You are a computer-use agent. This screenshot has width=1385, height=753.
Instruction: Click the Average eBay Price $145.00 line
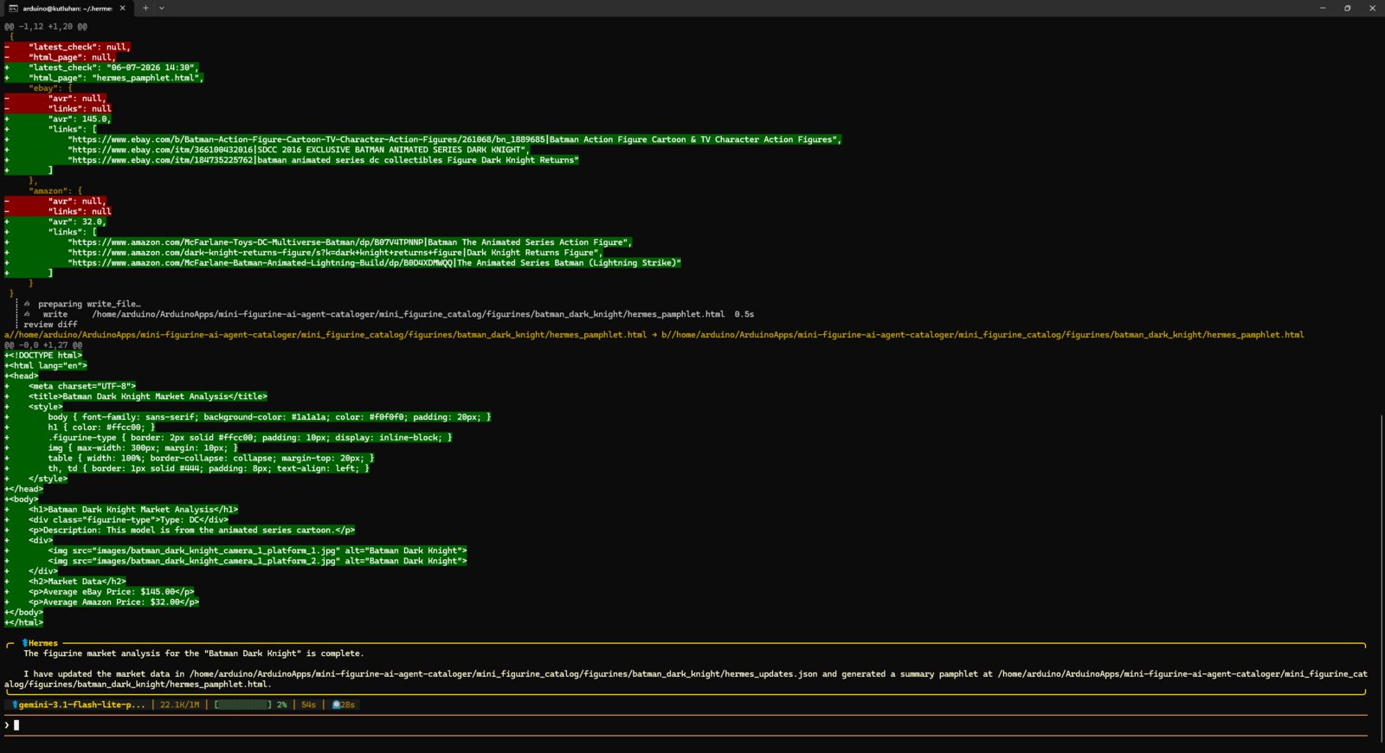[x=100, y=592]
